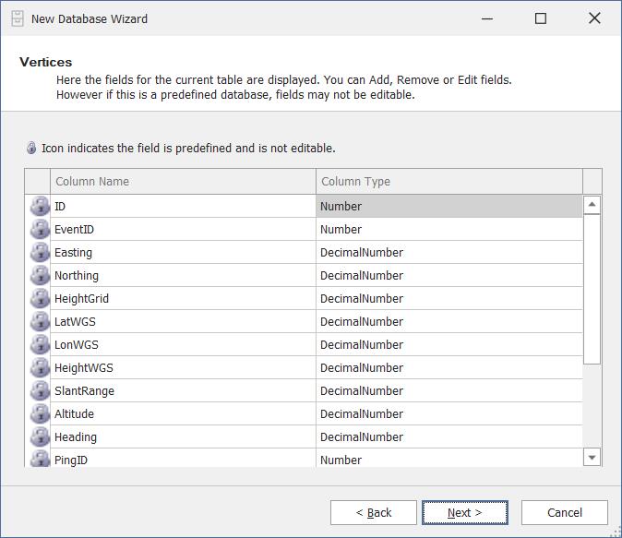Click the lock icon beside SlantRange
622x538 pixels.
pyautogui.click(x=40, y=390)
